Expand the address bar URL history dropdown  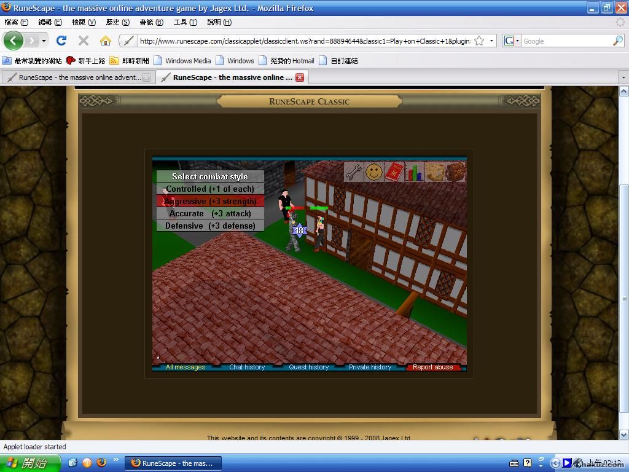tap(491, 41)
